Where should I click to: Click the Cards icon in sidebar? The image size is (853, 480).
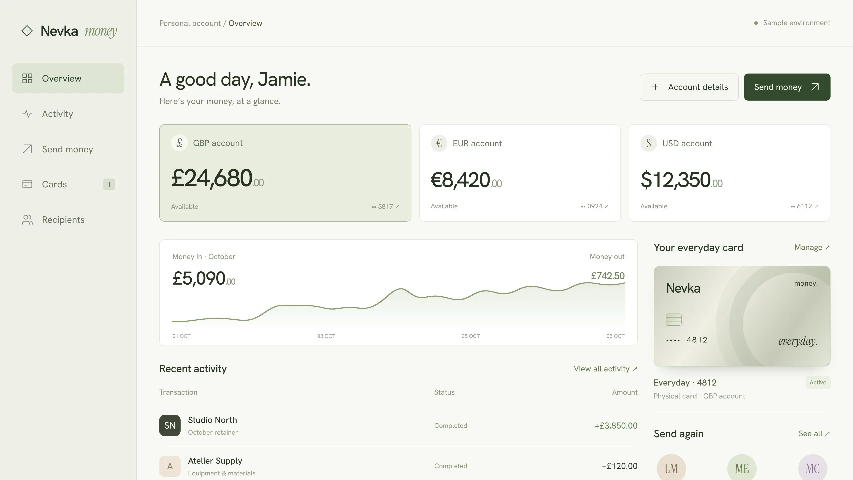pyautogui.click(x=27, y=184)
